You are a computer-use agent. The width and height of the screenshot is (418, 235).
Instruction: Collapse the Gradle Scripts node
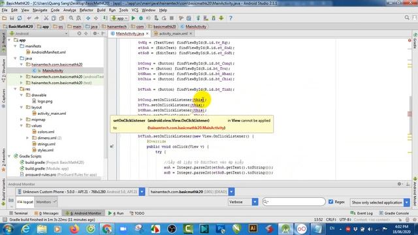pyautogui.click(x=10, y=157)
